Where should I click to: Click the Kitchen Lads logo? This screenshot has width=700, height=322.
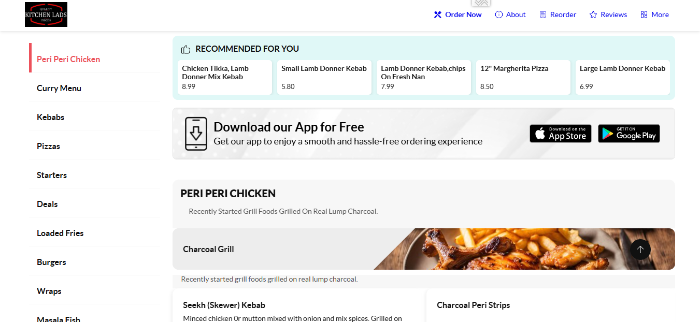click(x=46, y=14)
